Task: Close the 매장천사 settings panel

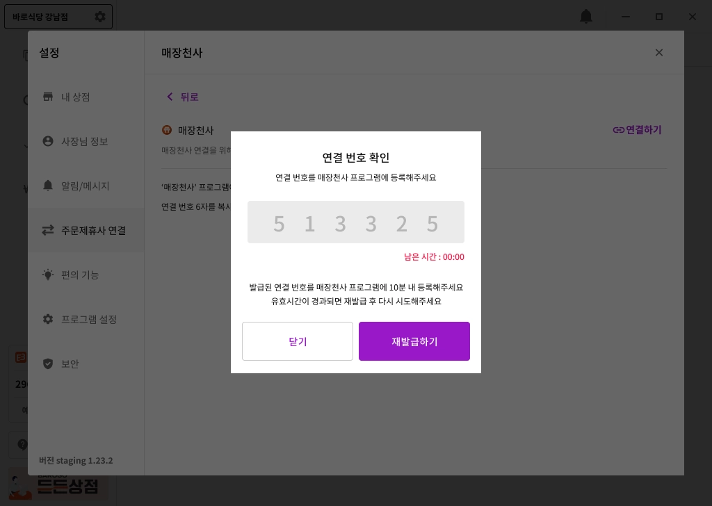Action: pyautogui.click(x=659, y=53)
